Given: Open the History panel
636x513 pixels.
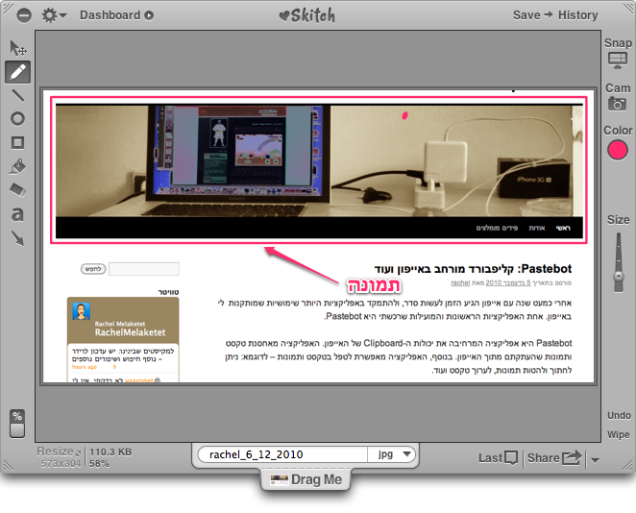Looking at the screenshot, I should (577, 15).
